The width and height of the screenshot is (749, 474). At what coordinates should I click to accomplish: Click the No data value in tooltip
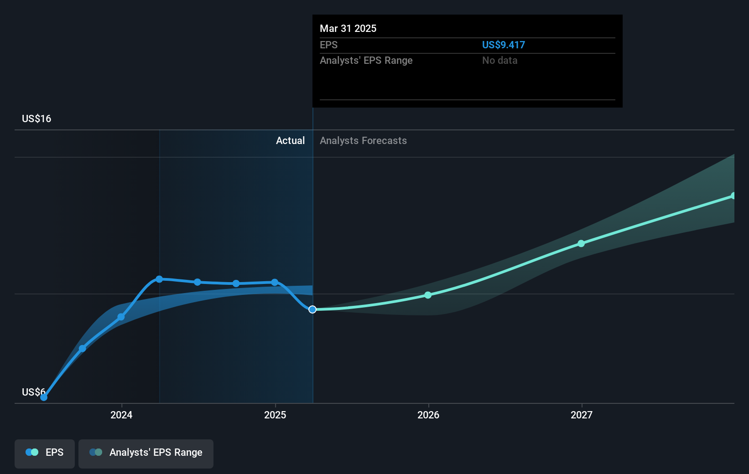[x=500, y=60]
